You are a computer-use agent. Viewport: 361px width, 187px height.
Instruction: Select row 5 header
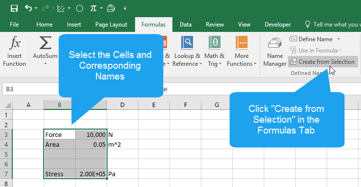[6, 154]
